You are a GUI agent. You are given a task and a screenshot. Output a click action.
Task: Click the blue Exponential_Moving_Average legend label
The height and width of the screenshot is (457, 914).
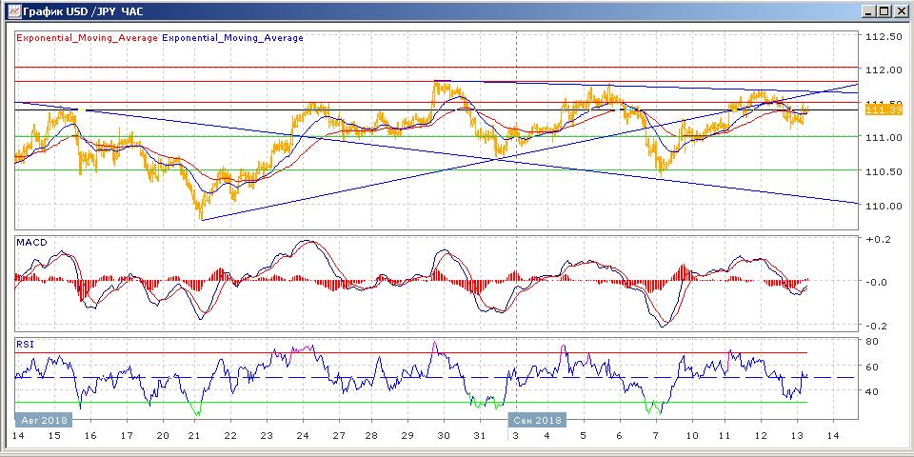click(x=233, y=38)
